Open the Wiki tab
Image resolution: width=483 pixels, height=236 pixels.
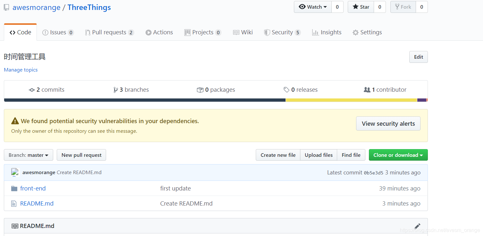point(243,32)
